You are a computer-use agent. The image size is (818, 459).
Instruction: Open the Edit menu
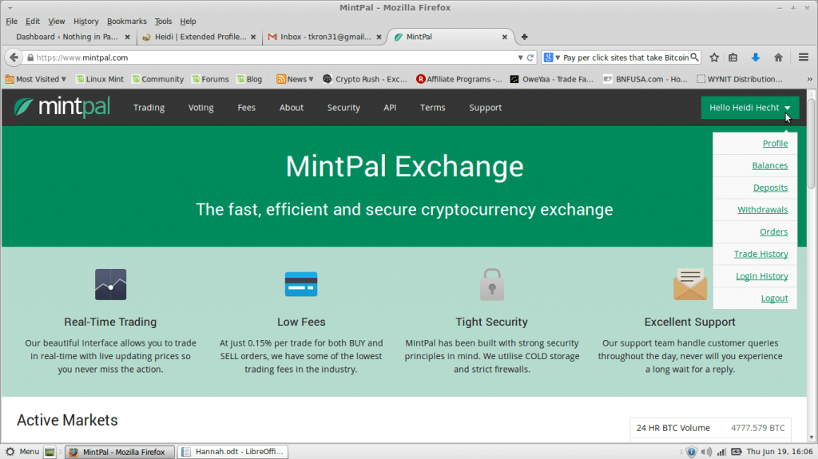tap(32, 22)
